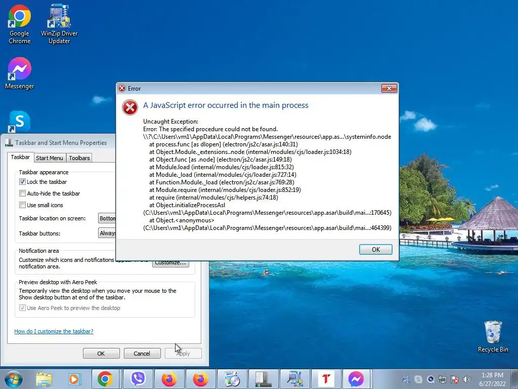Click 'Uncaught Exception:' text
This screenshot has height=389, width=518.
170,122
